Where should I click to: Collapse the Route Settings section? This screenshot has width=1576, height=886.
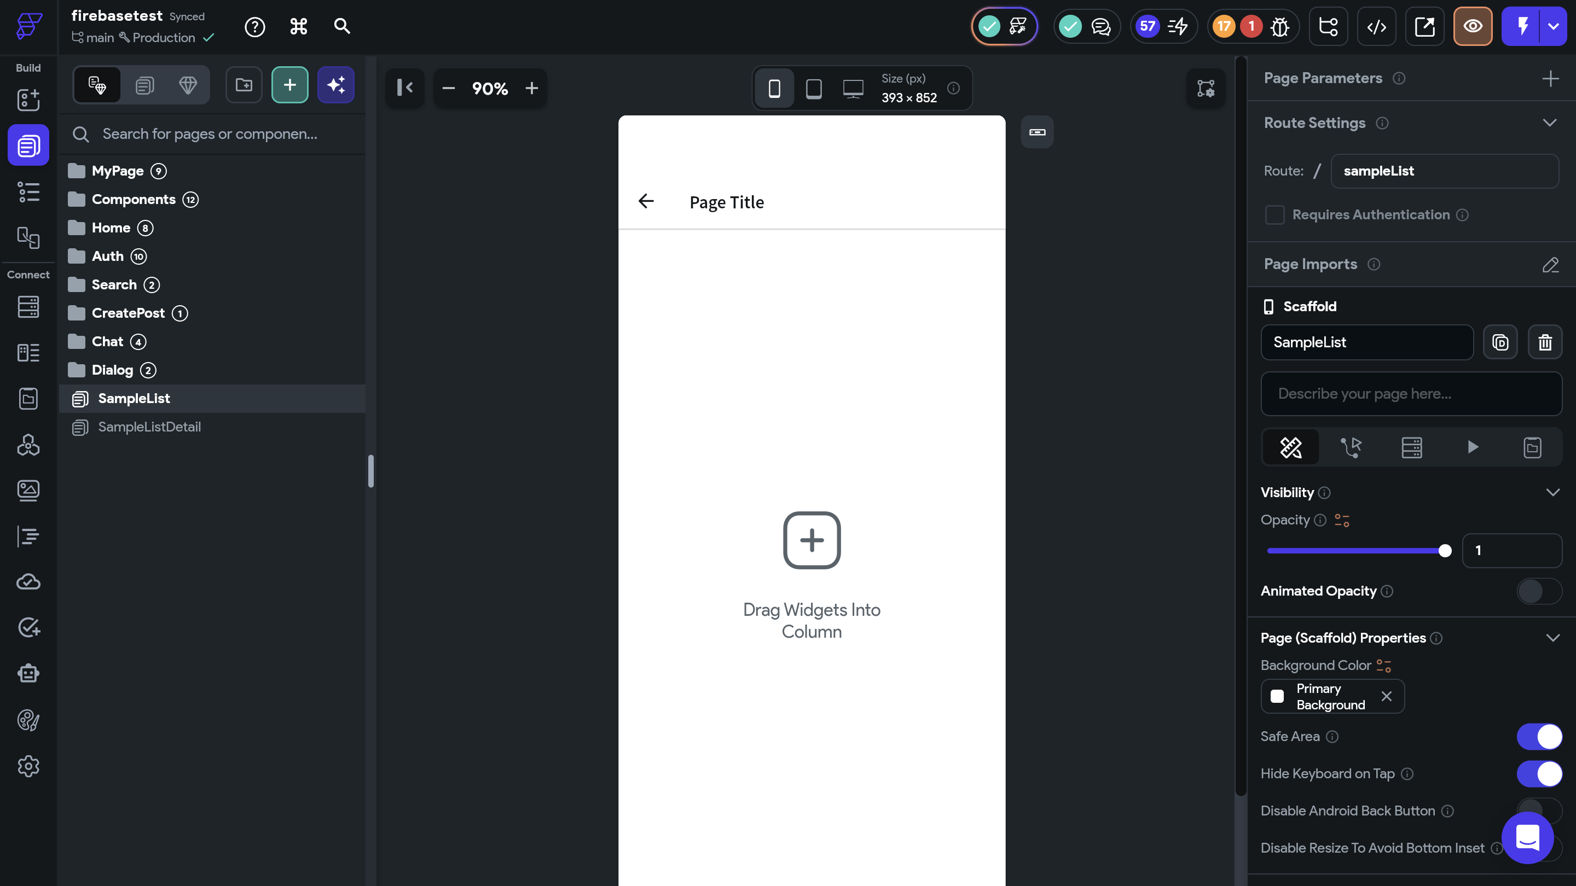[1549, 123]
